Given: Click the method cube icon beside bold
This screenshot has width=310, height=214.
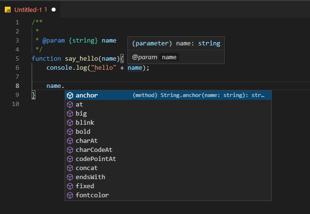Looking at the screenshot, I should point(70,132).
